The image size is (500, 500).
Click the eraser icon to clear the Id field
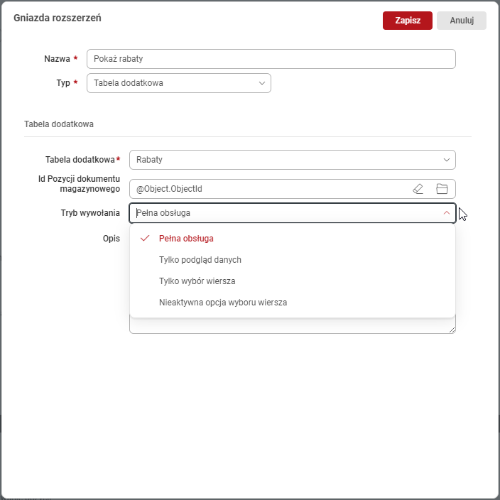(x=418, y=189)
